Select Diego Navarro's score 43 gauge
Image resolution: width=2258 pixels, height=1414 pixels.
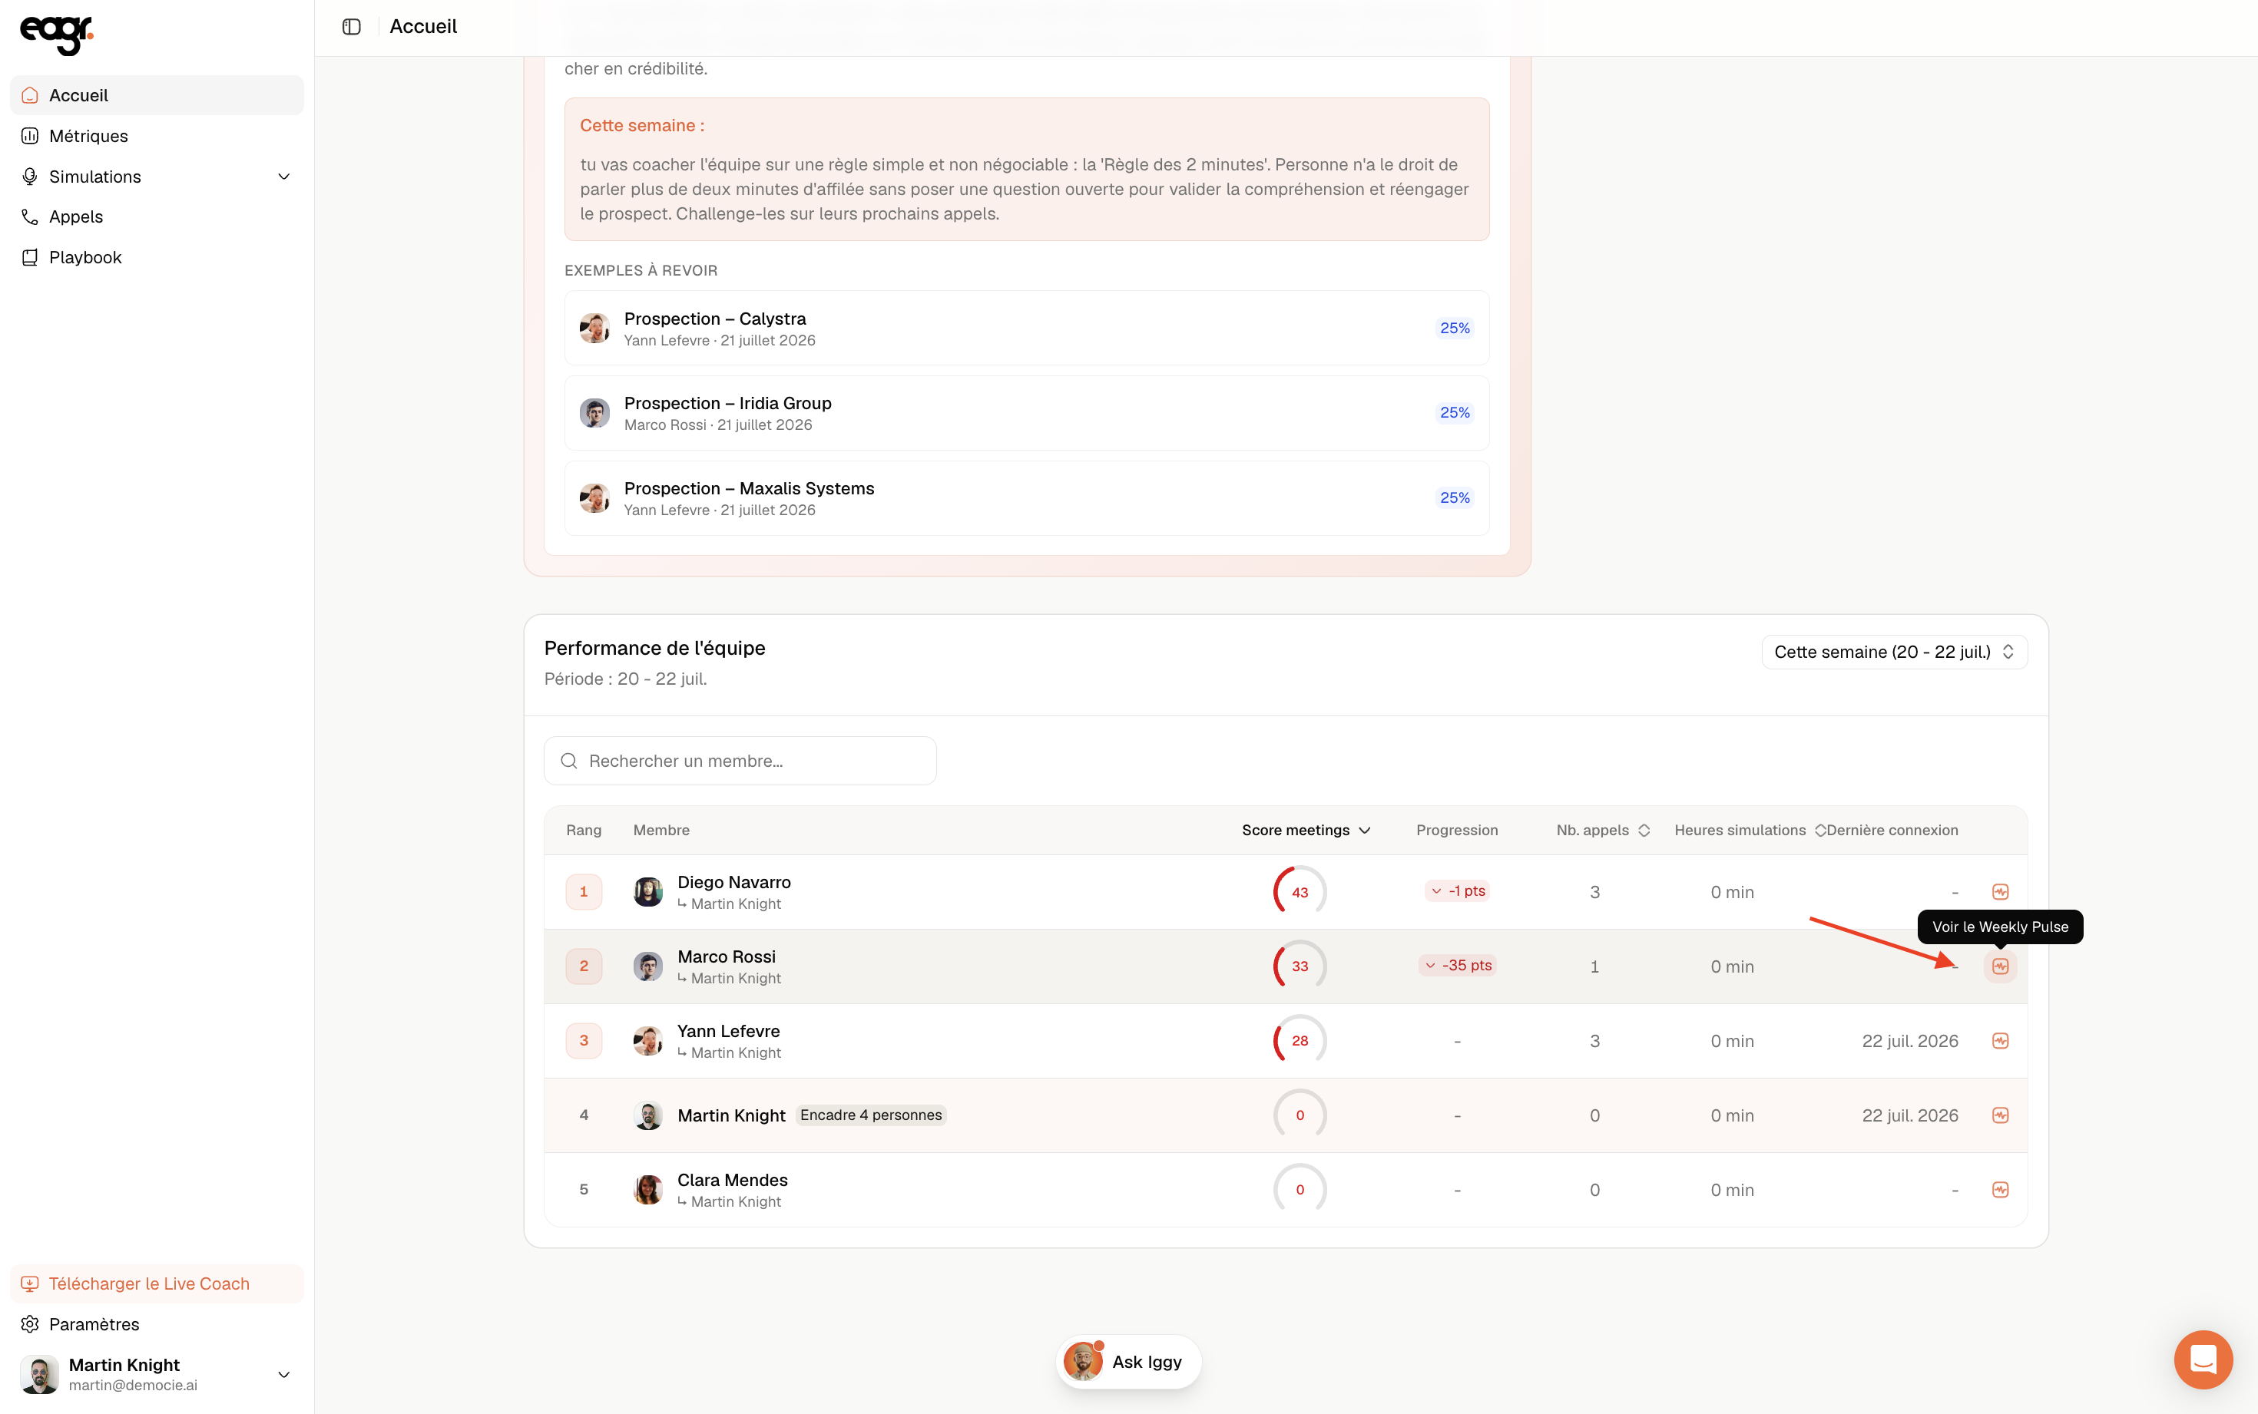1300,891
